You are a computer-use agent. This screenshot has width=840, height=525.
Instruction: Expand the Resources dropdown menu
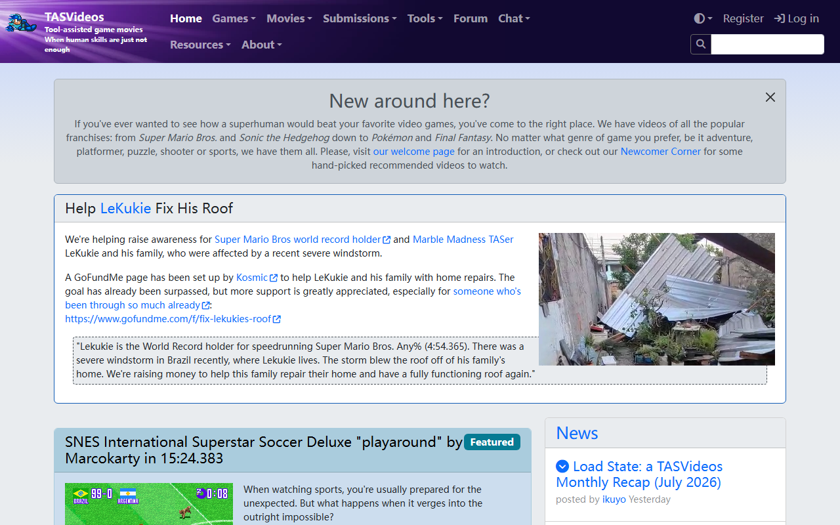pos(200,45)
